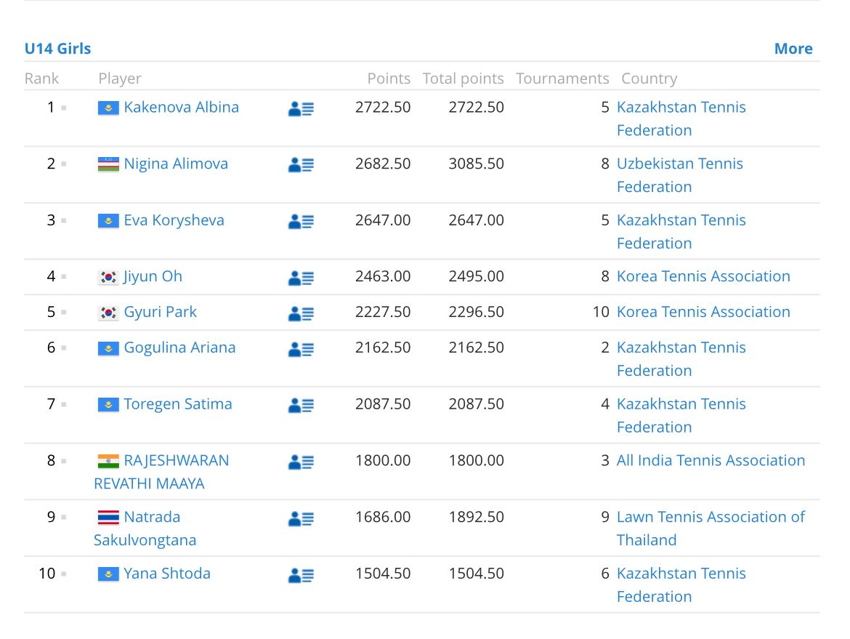Select the 1892.50 total points value
The image size is (850, 639).
point(476,517)
